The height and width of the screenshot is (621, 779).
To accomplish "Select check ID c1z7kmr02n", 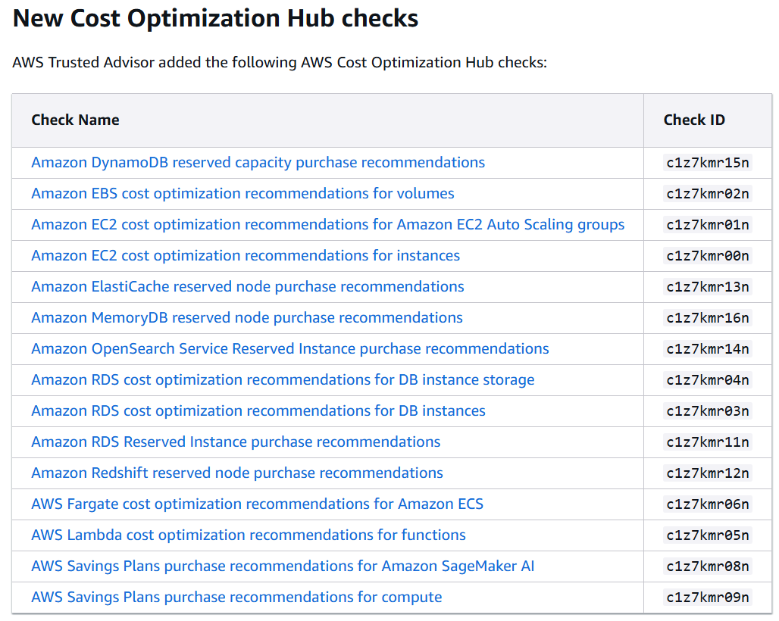I will [x=708, y=194].
